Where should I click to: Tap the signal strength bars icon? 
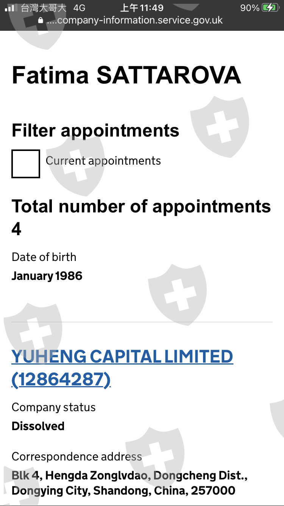coord(9,8)
